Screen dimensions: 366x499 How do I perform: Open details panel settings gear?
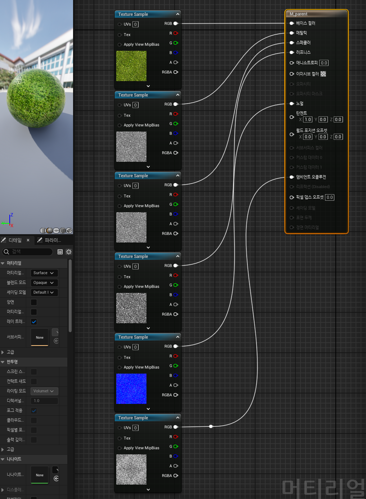click(69, 252)
